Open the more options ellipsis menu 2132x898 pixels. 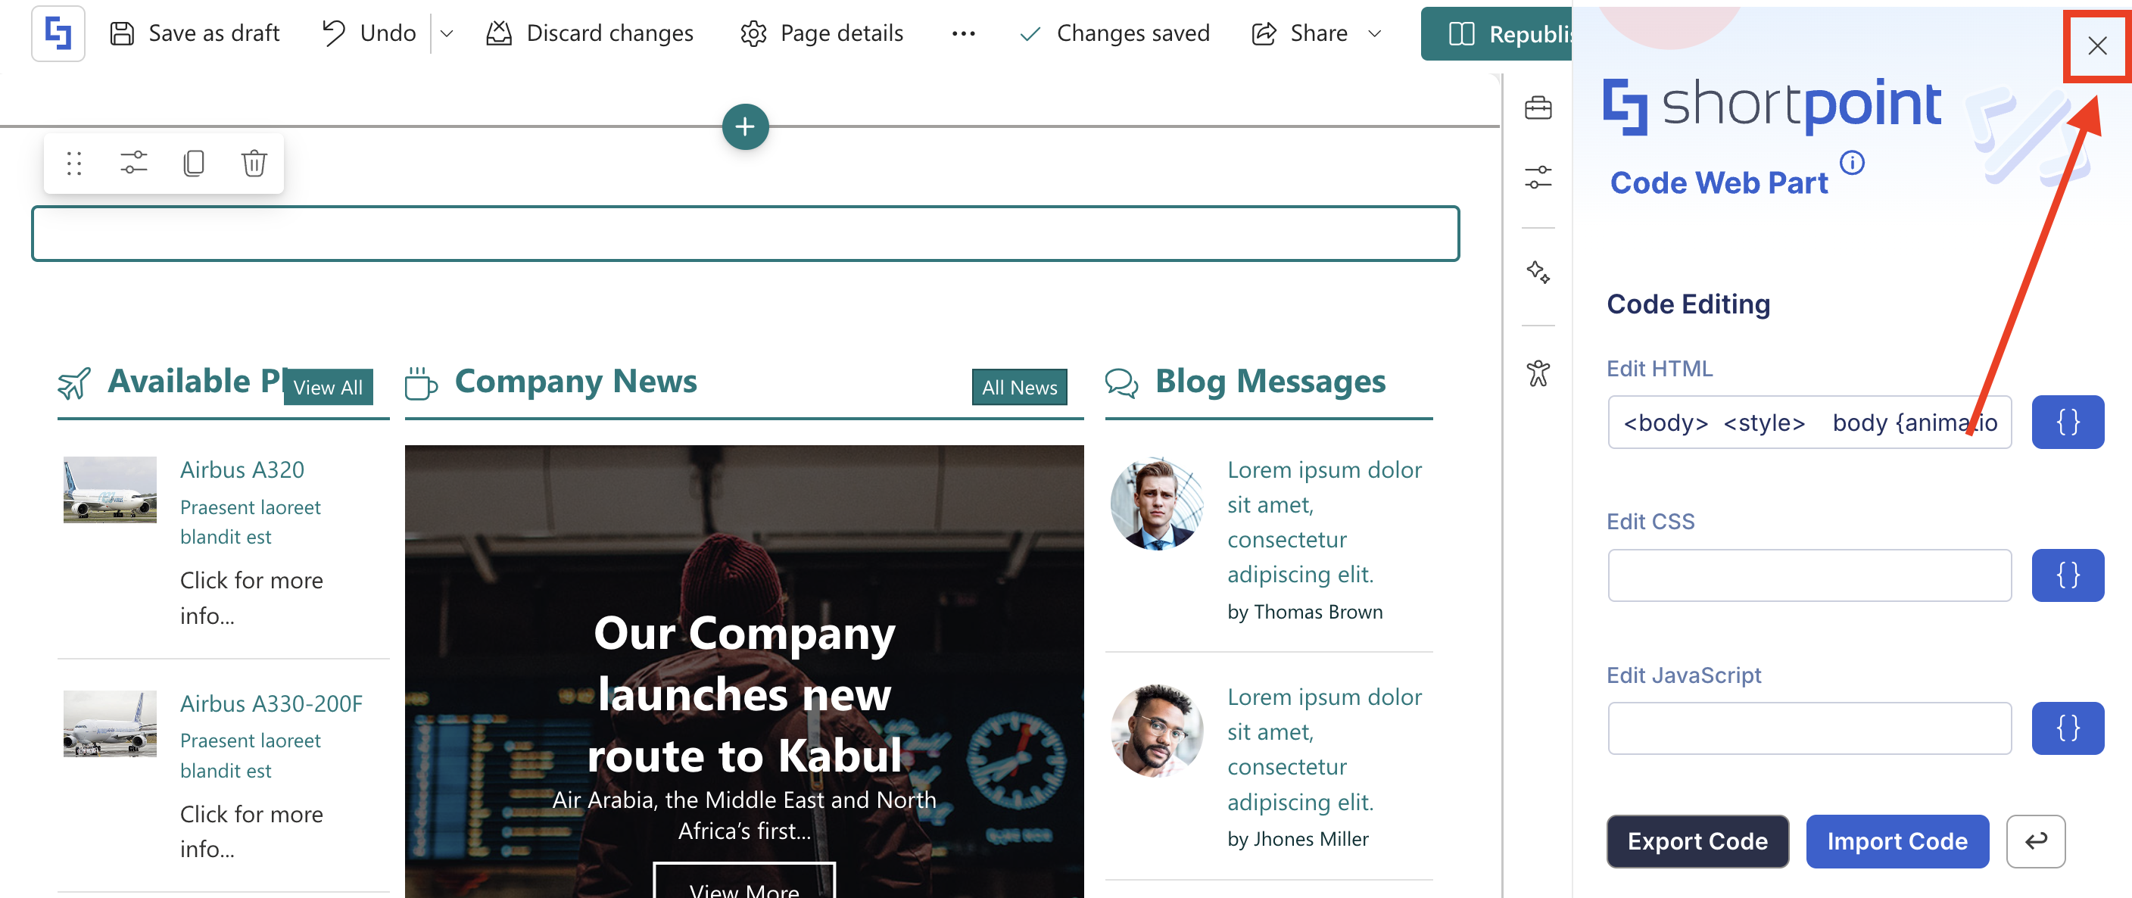point(963,34)
